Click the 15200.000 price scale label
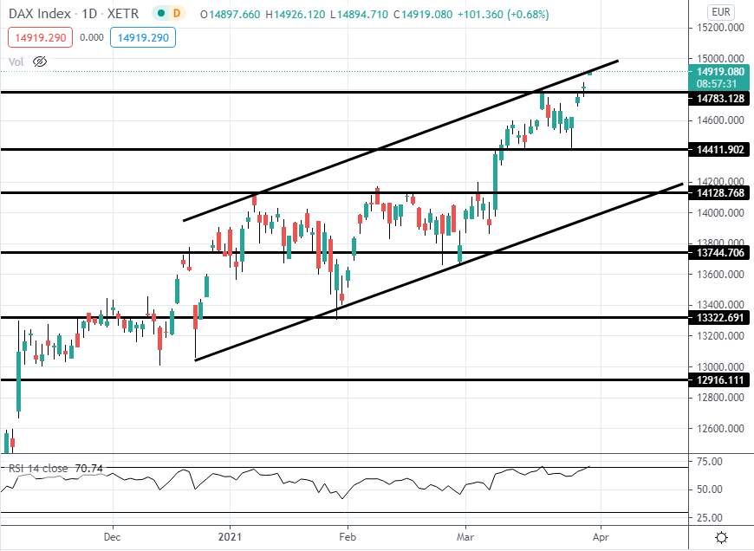This screenshot has height=551, width=754. 720,28
